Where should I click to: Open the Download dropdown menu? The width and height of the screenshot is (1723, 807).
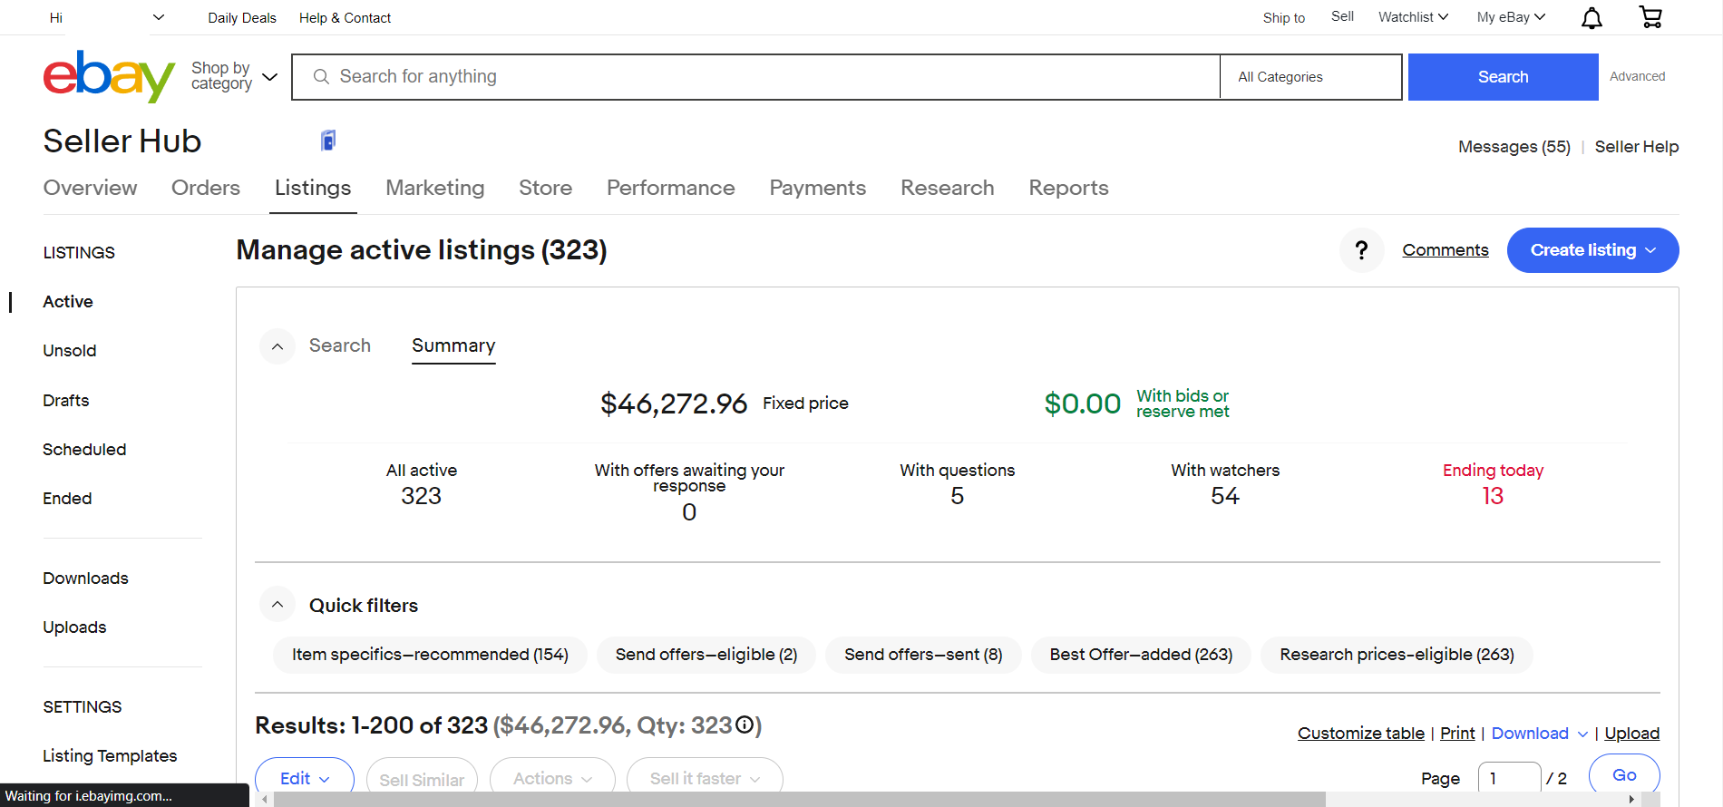[x=1539, y=733]
